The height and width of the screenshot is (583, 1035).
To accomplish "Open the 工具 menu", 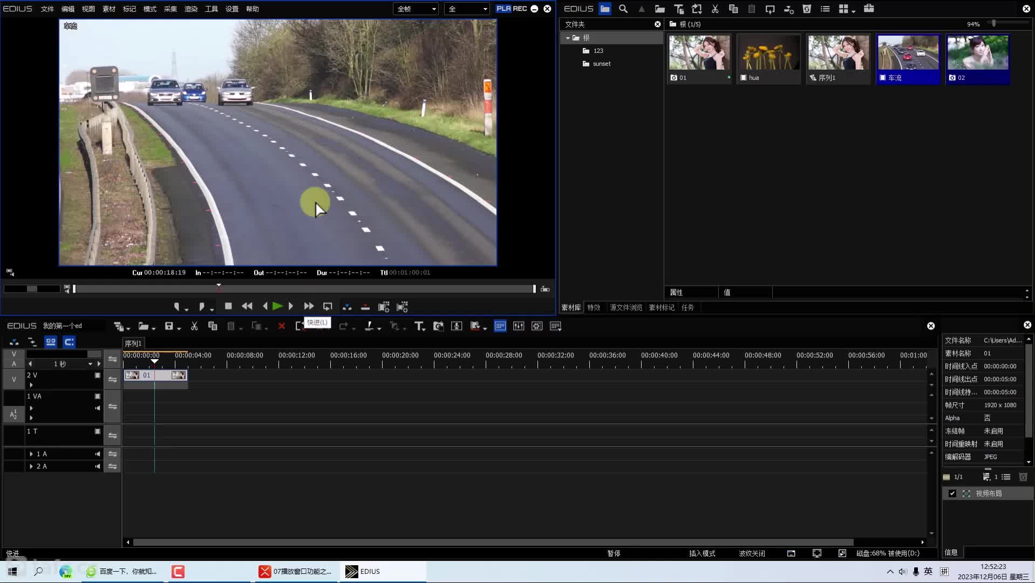I will [x=212, y=9].
